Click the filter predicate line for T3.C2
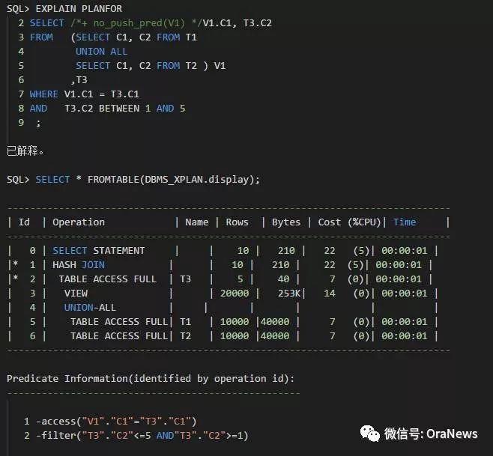Image resolution: width=493 pixels, height=456 pixels. coord(139,435)
